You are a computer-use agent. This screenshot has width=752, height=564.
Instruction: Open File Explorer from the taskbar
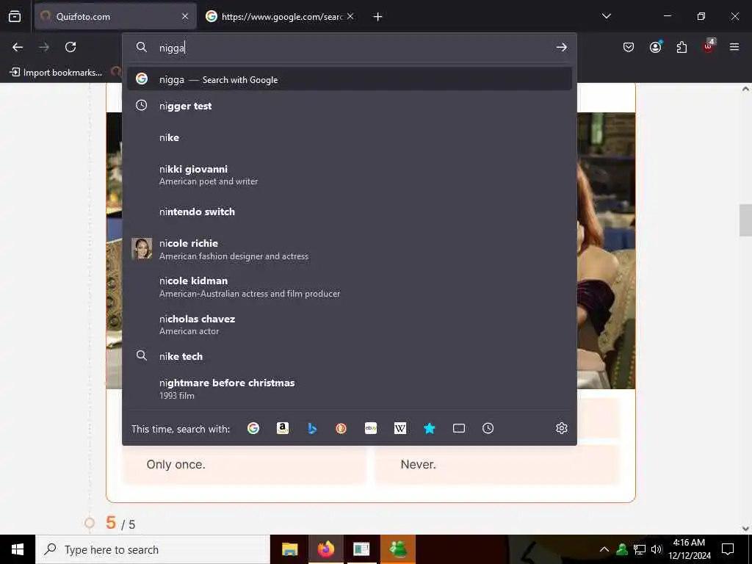289,549
